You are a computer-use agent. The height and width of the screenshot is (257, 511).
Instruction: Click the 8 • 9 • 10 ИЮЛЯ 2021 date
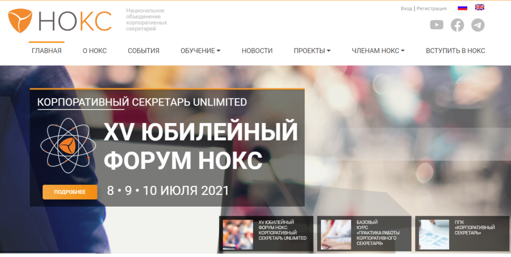[x=168, y=191]
